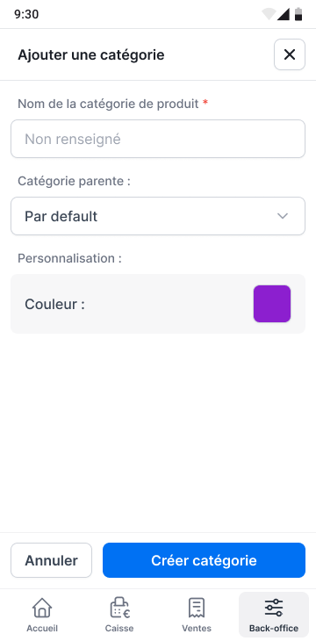Expand the chevron in Catégorie parente field
The width and height of the screenshot is (316, 641).
click(x=283, y=216)
